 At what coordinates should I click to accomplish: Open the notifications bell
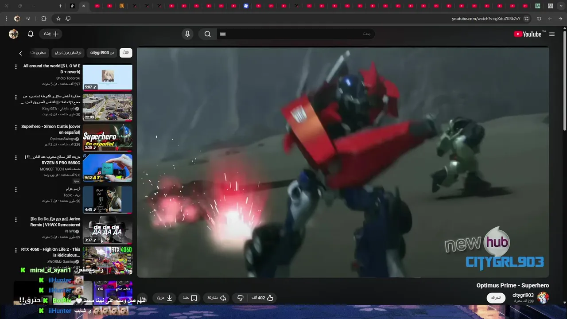(x=31, y=34)
